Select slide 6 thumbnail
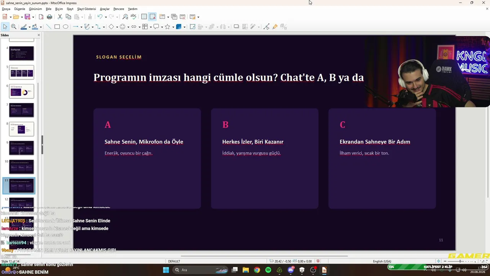This screenshot has width=490, height=276. (21, 91)
